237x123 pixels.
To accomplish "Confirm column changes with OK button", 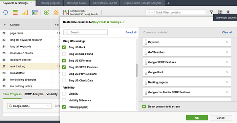I will [x=197, y=118].
